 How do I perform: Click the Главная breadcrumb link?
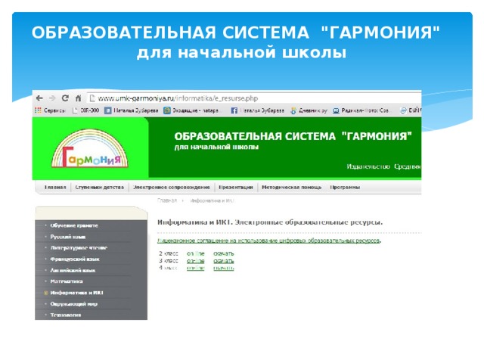[x=167, y=200]
